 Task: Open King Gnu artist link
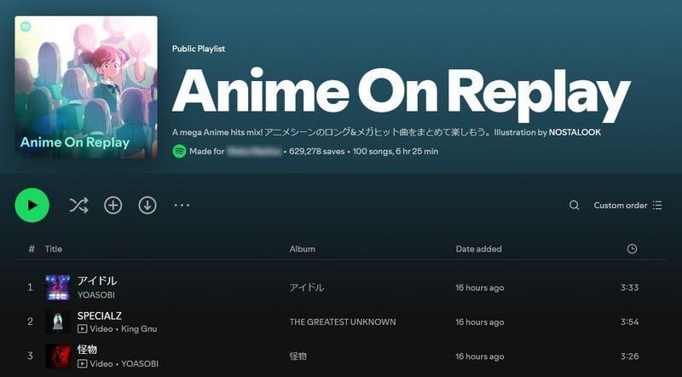pos(137,328)
